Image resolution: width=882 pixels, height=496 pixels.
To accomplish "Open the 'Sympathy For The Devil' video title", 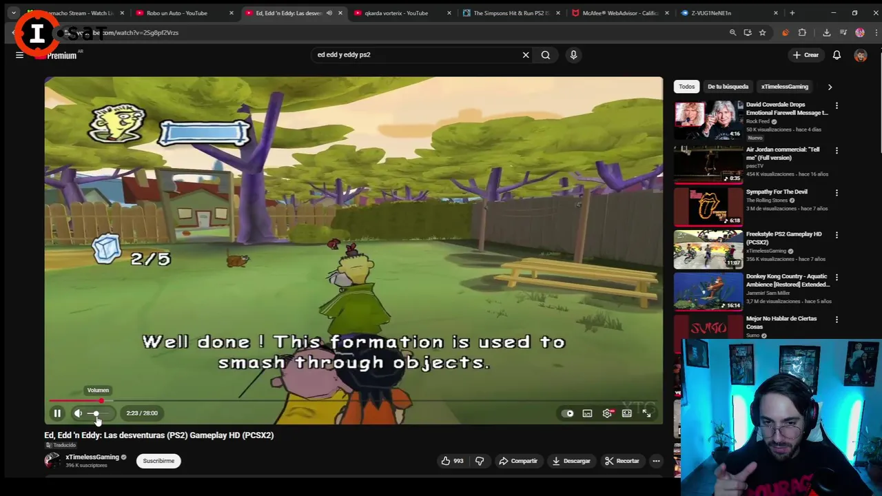I will pyautogui.click(x=777, y=192).
